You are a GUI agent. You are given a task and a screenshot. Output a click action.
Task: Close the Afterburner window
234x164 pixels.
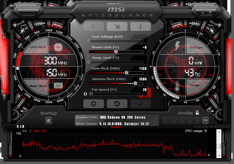[x=210, y=12]
